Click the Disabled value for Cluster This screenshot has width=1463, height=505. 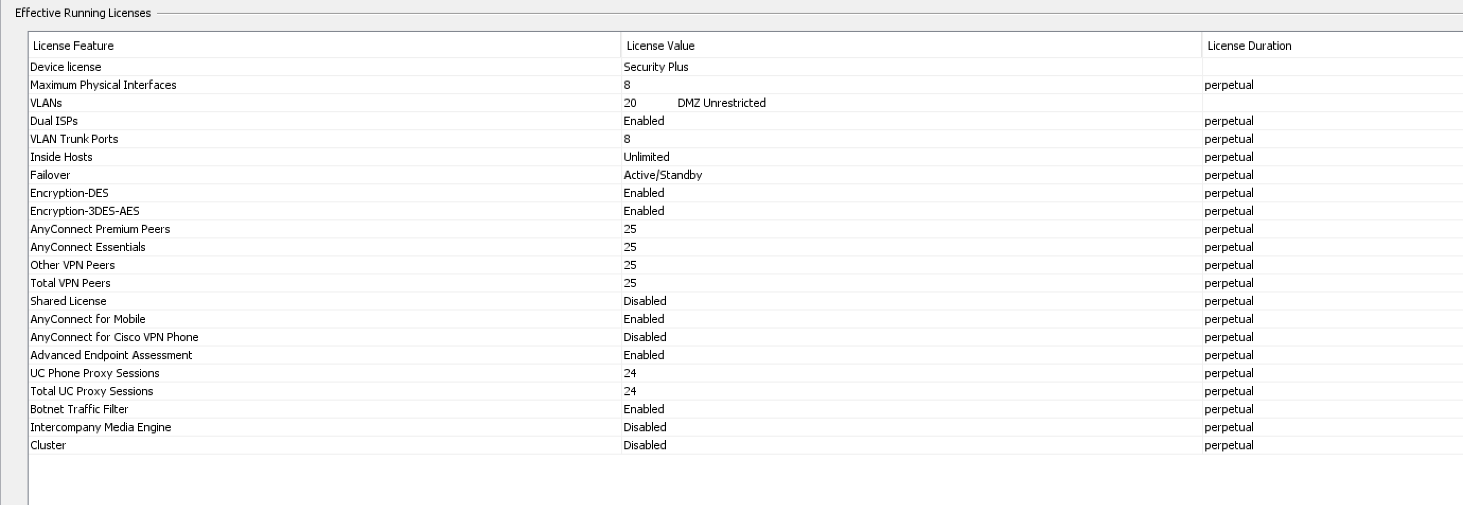645,445
